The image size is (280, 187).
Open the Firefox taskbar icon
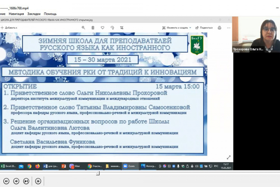click(x=37, y=166)
